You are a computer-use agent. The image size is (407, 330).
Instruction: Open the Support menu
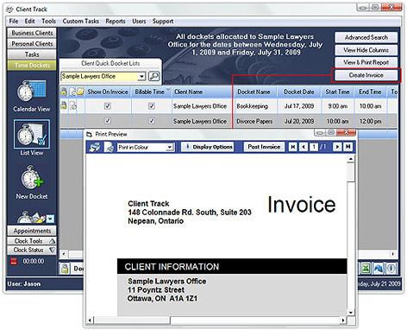tap(163, 21)
